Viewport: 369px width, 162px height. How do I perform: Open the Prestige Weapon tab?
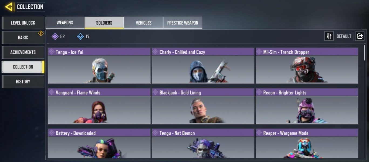183,23
